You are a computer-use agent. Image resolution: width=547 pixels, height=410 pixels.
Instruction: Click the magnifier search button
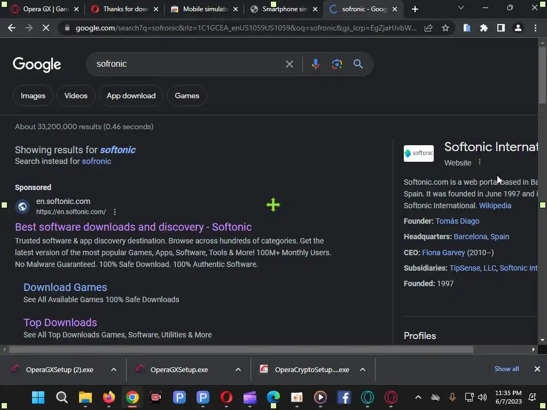coord(358,64)
